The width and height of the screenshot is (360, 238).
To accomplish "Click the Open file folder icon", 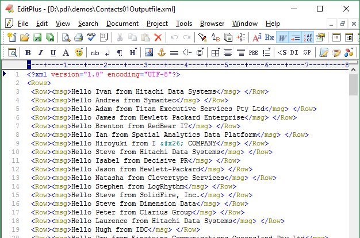I will tap(25, 37).
